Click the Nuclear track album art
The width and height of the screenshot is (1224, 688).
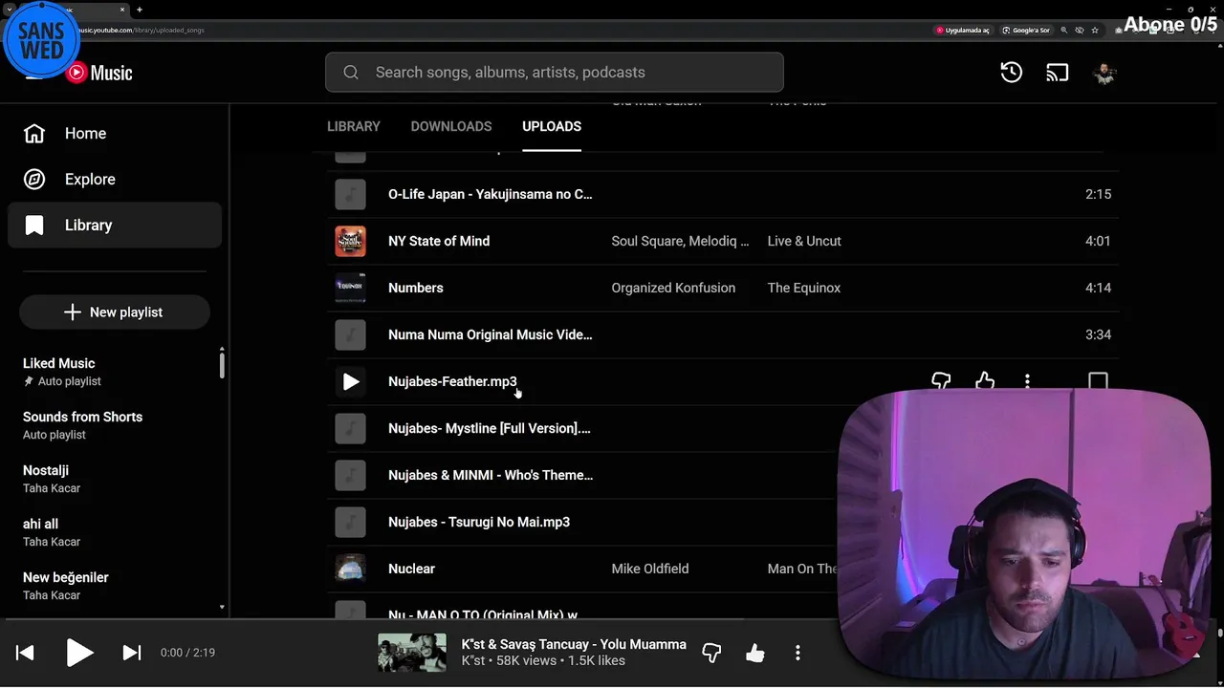[x=350, y=569]
